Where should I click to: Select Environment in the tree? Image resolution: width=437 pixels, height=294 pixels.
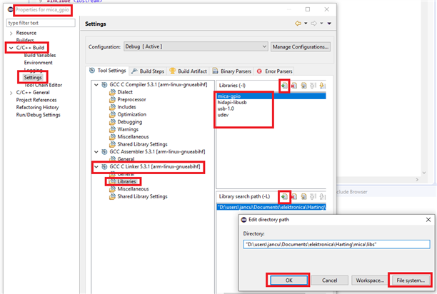[x=38, y=63]
